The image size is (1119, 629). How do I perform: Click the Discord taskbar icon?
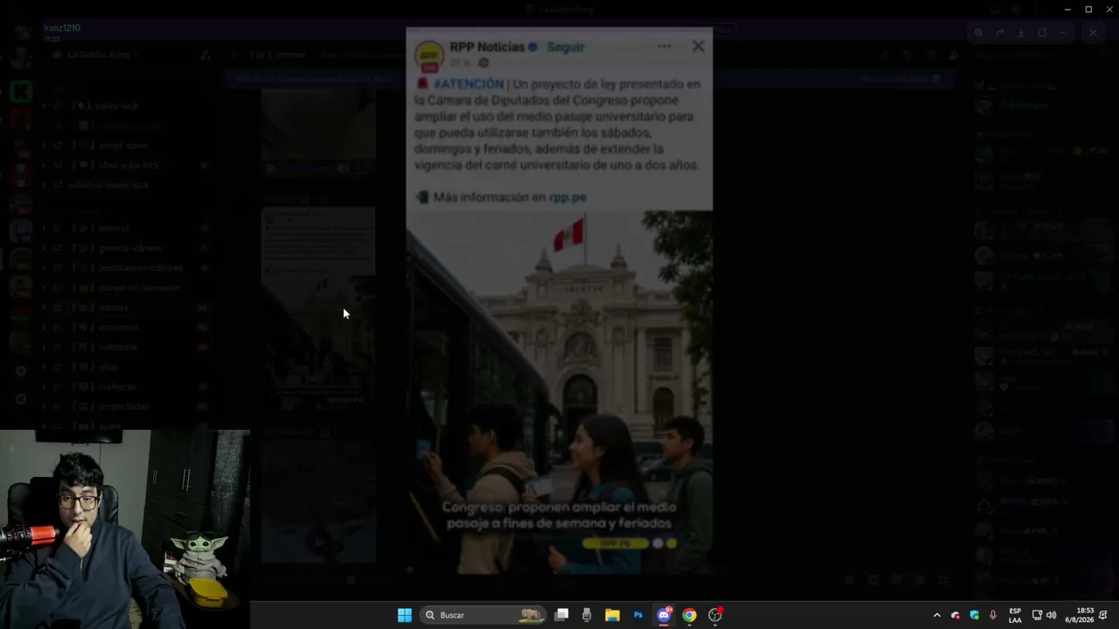pyautogui.click(x=664, y=615)
